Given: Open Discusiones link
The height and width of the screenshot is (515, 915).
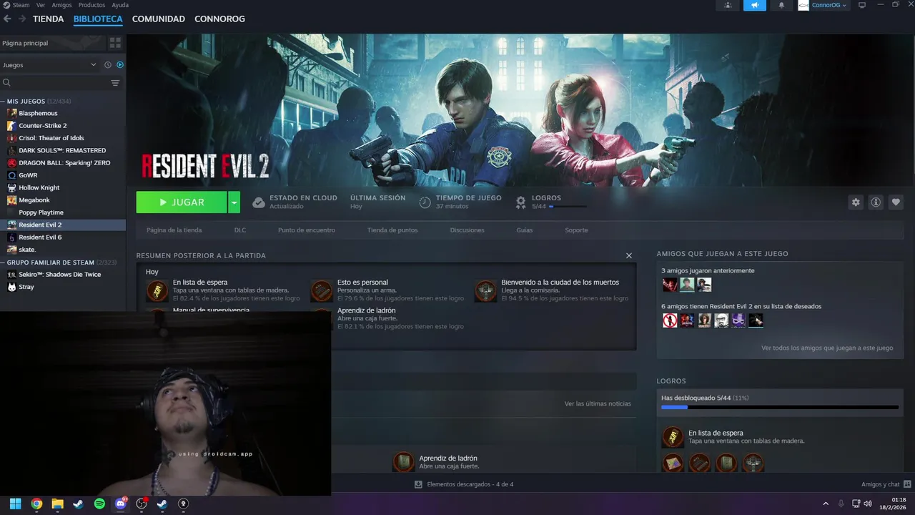Looking at the screenshot, I should (x=467, y=230).
